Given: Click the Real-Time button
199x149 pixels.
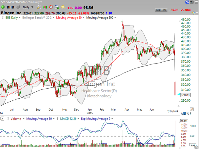Looking at the screenshot, I should point(161,10).
